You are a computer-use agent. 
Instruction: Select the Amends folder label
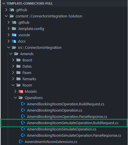pos(27,54)
